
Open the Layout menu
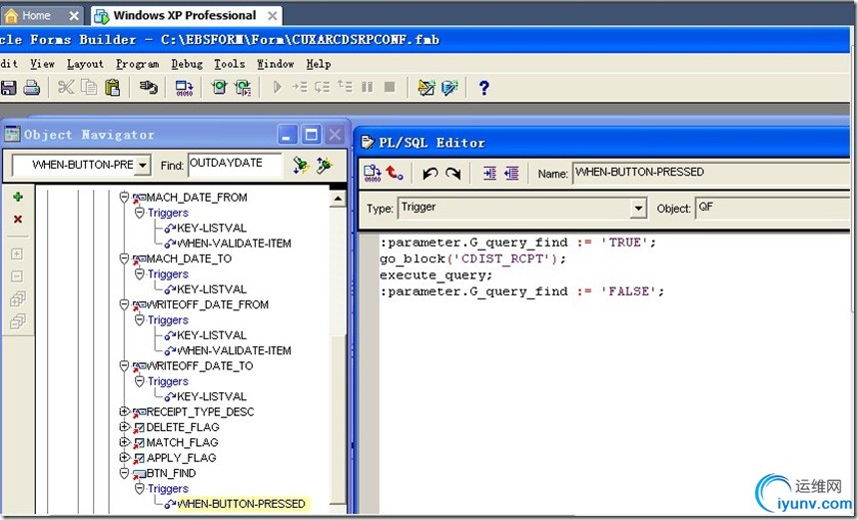pyautogui.click(x=85, y=64)
